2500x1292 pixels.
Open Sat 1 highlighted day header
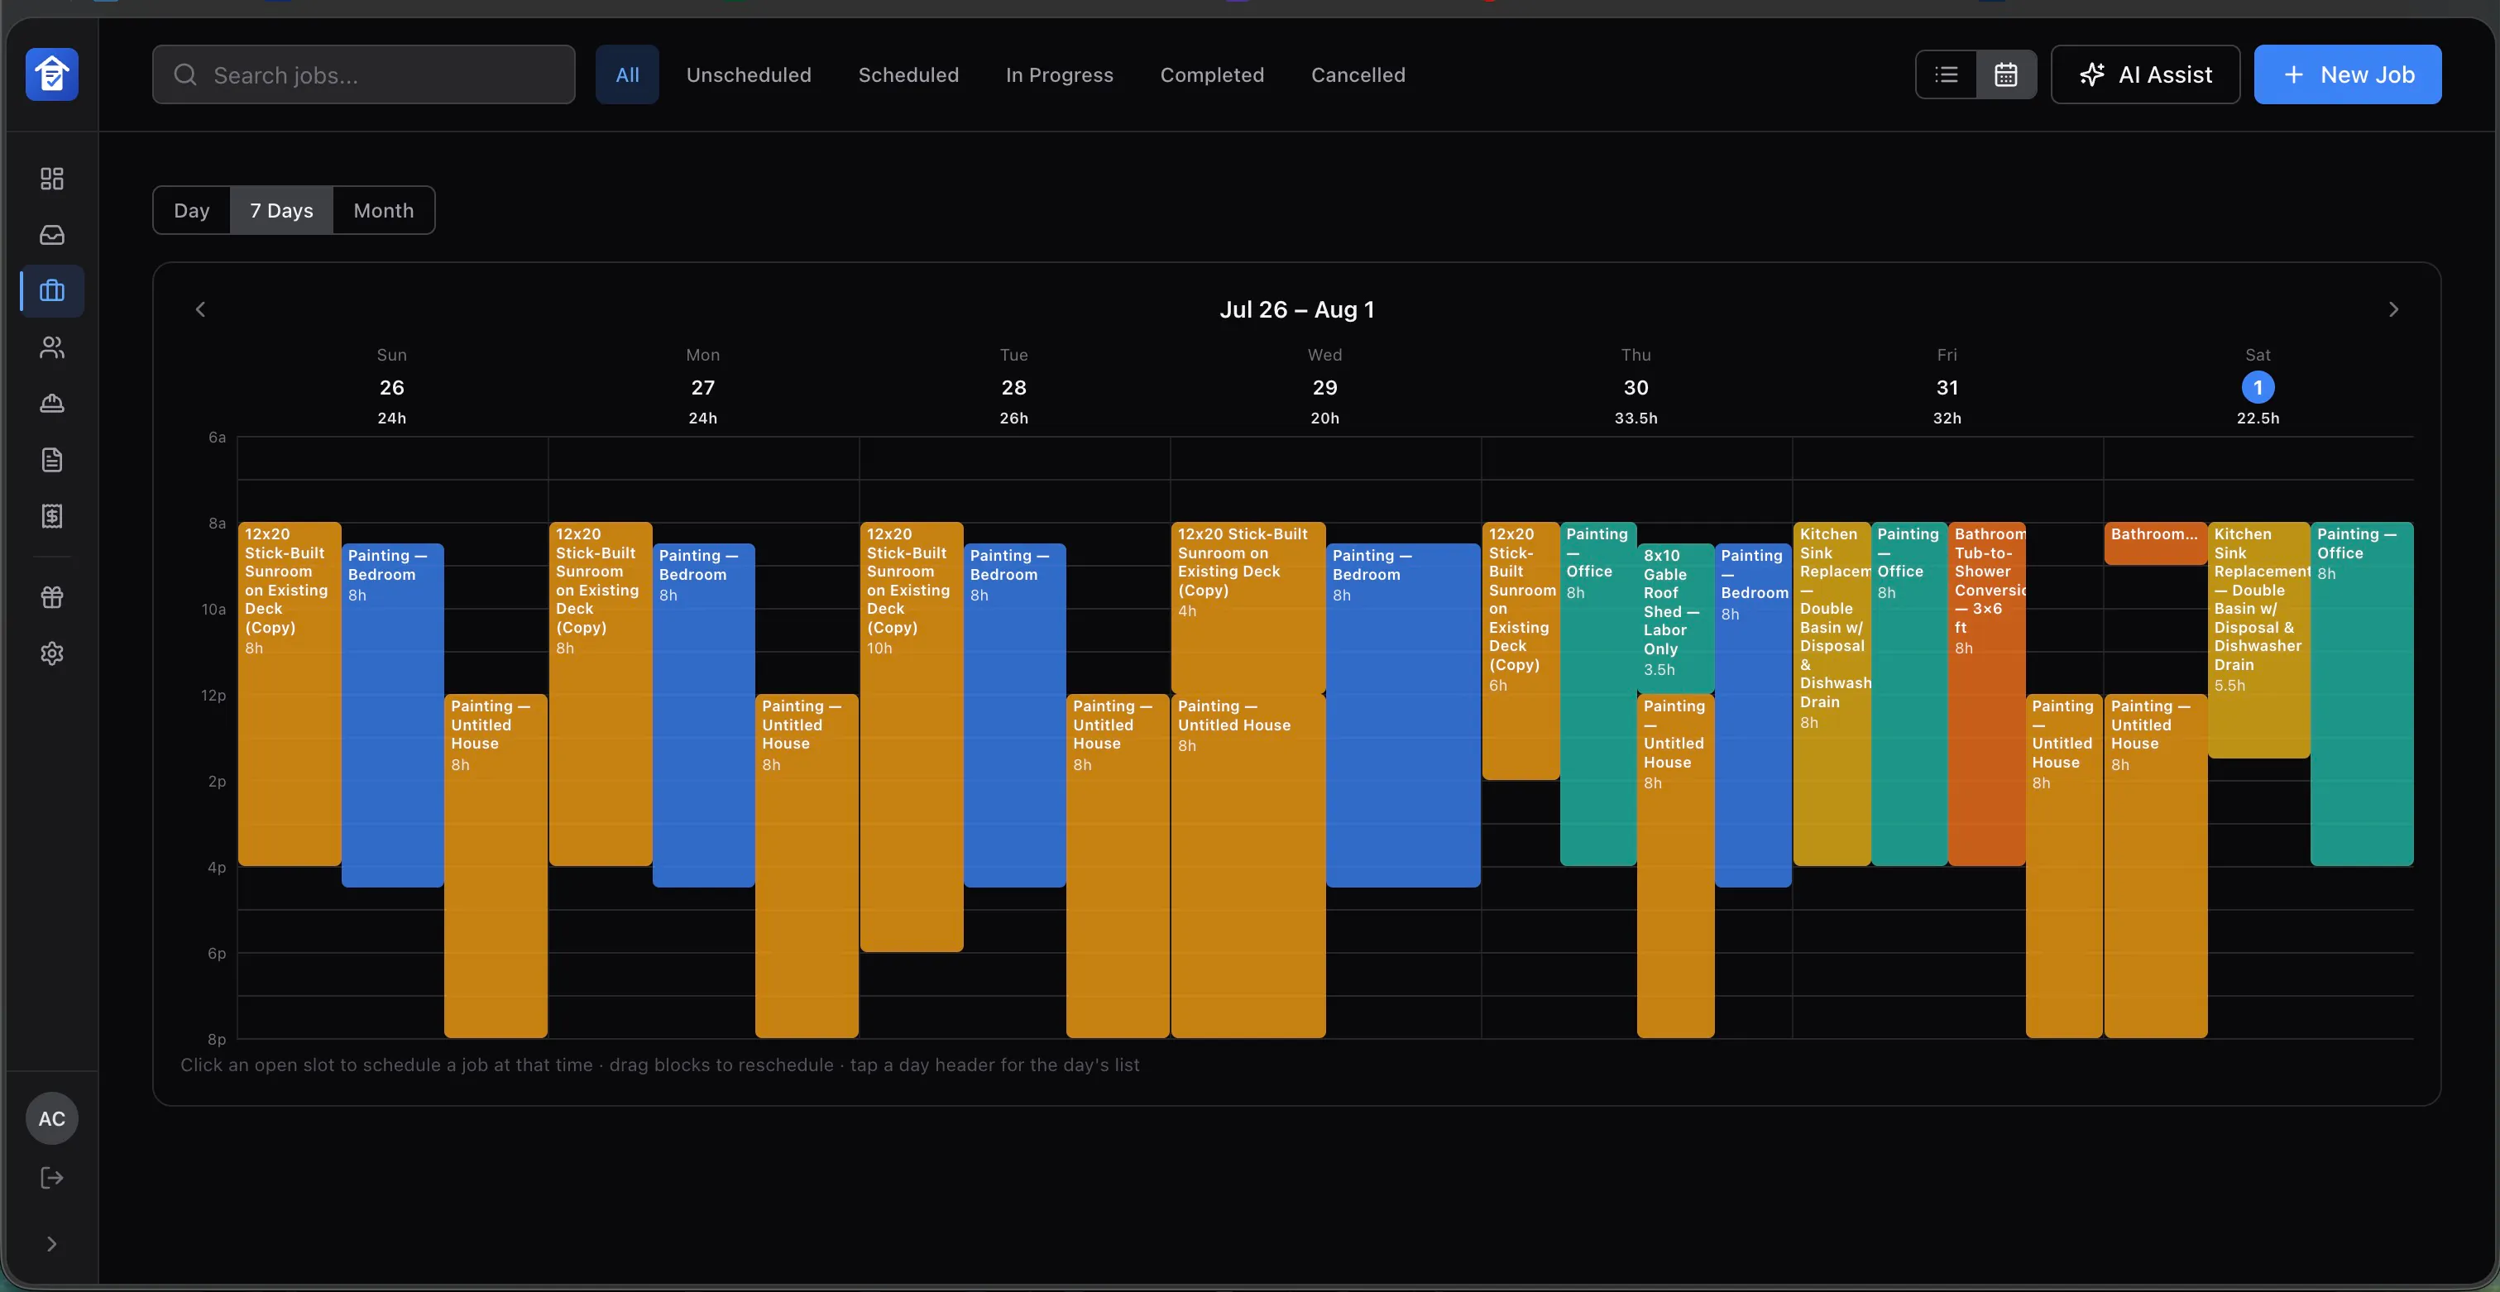(2258, 386)
